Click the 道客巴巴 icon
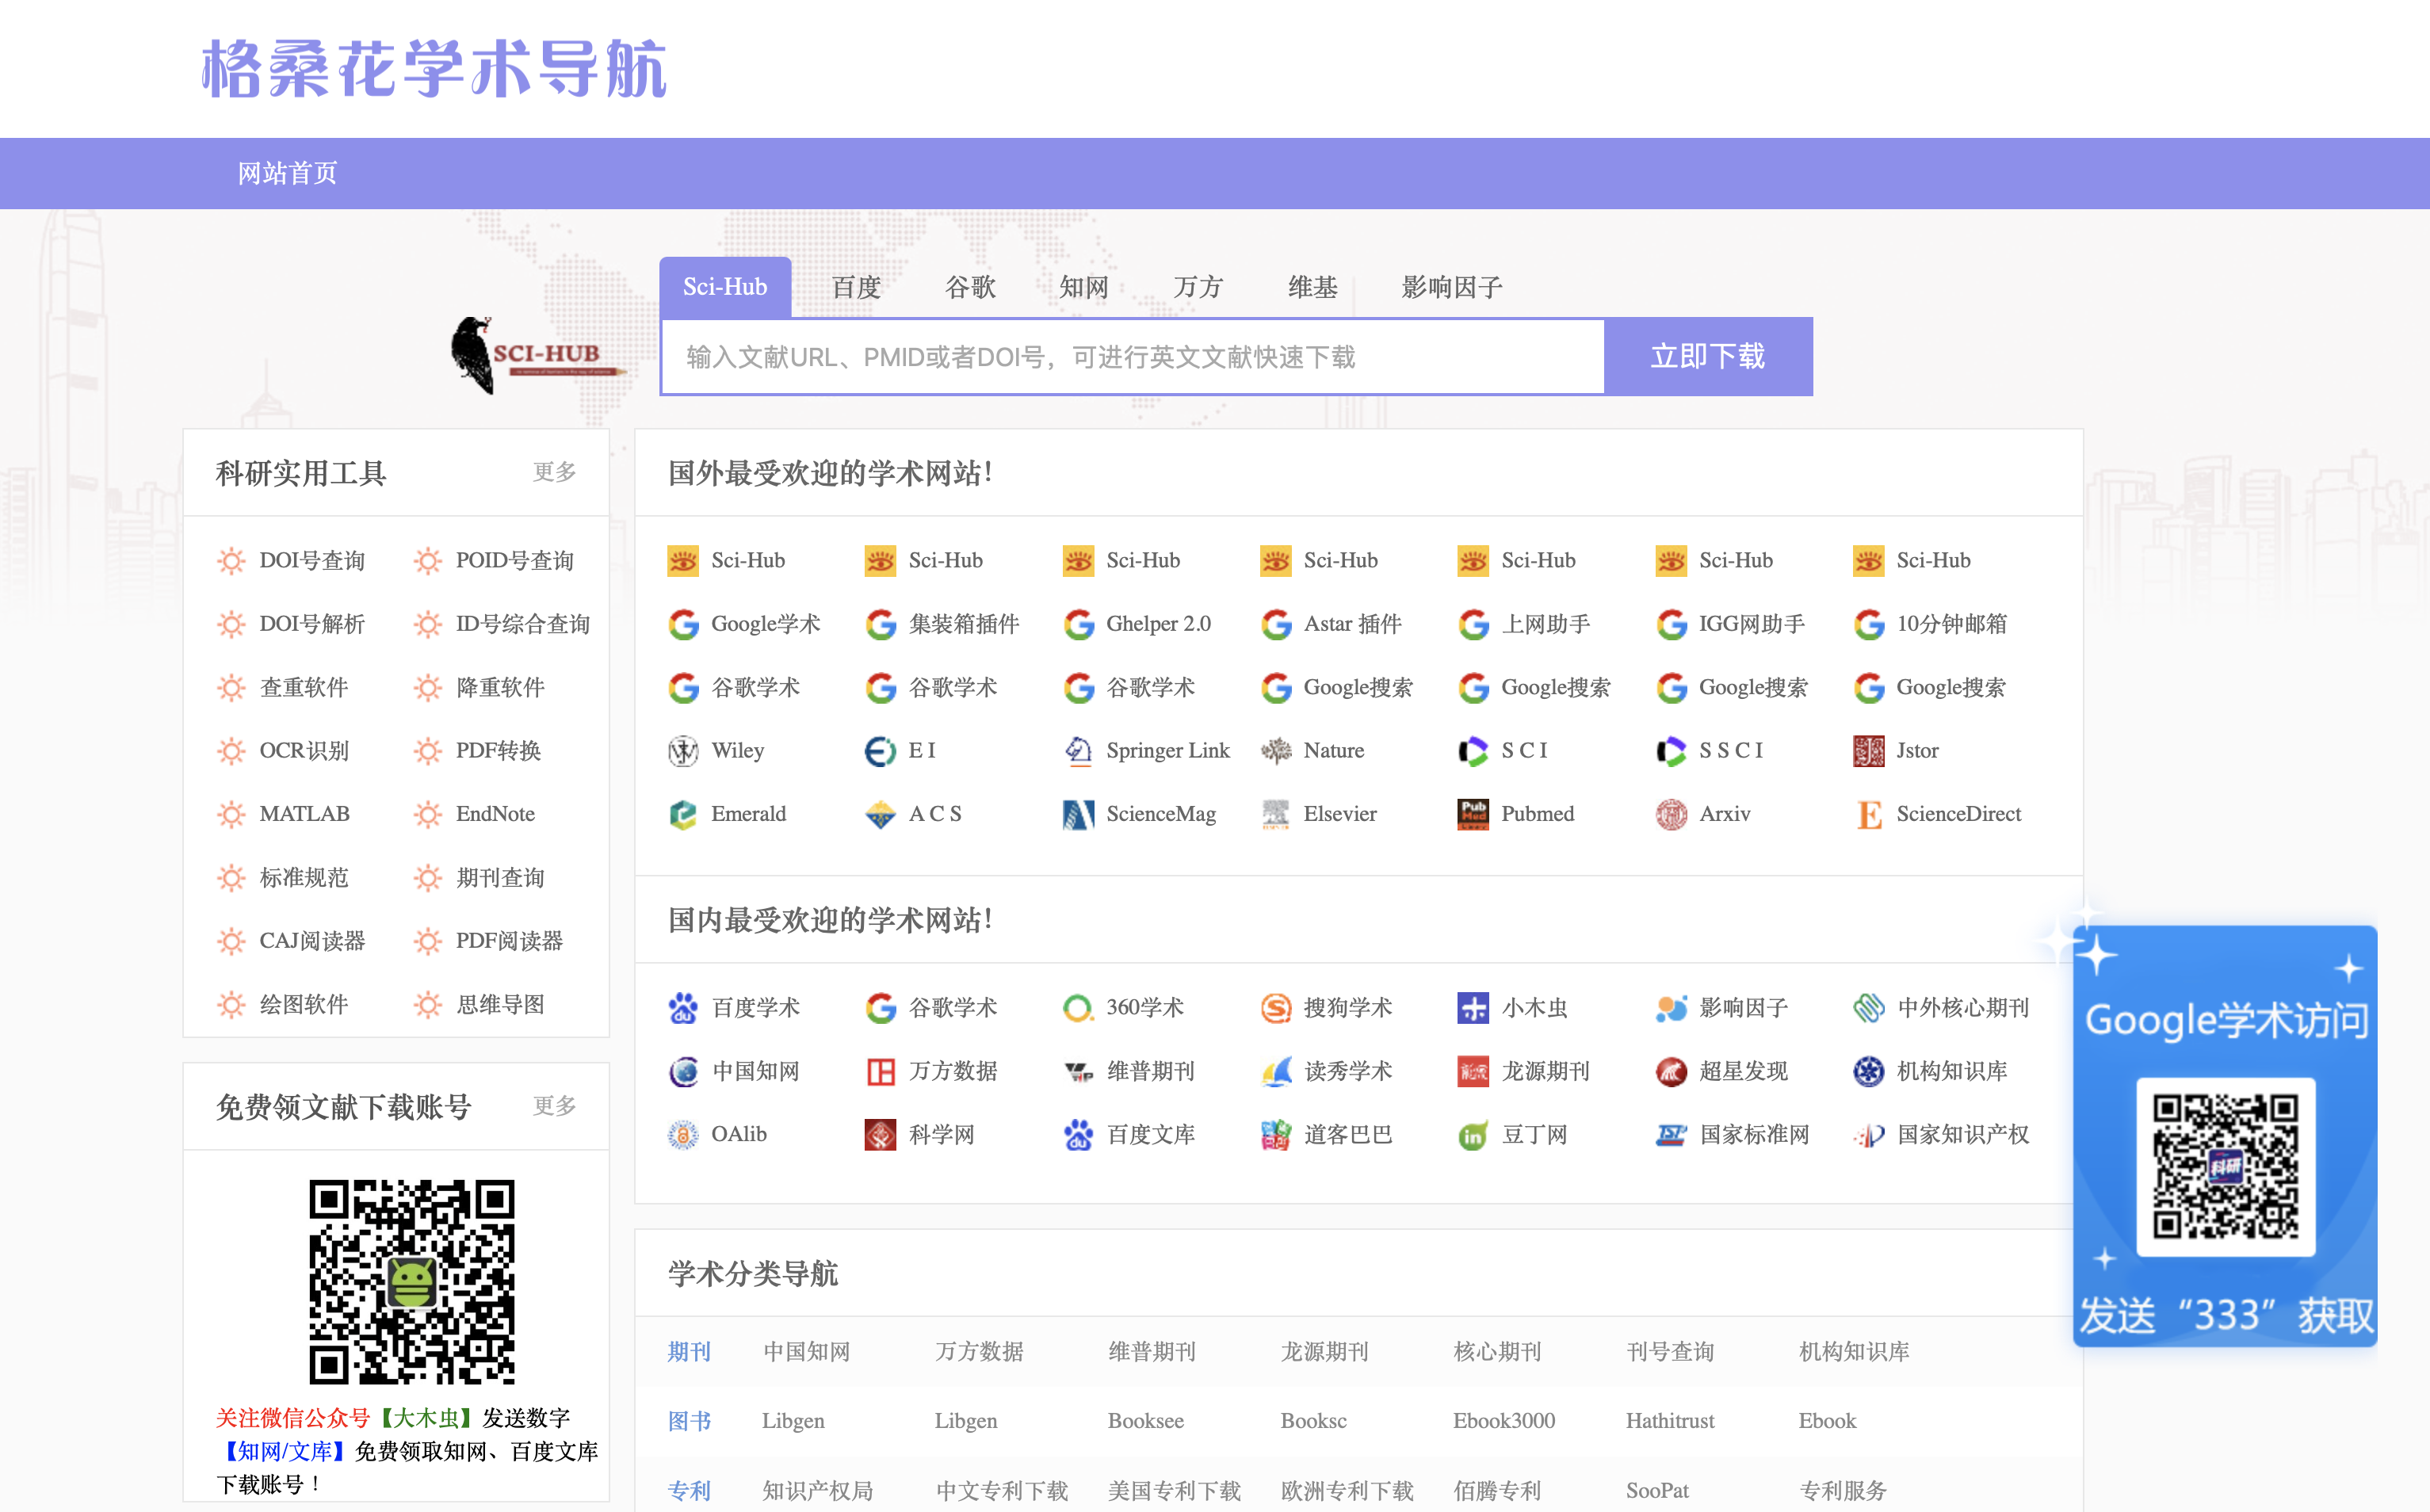The image size is (2430, 1512). [1276, 1135]
